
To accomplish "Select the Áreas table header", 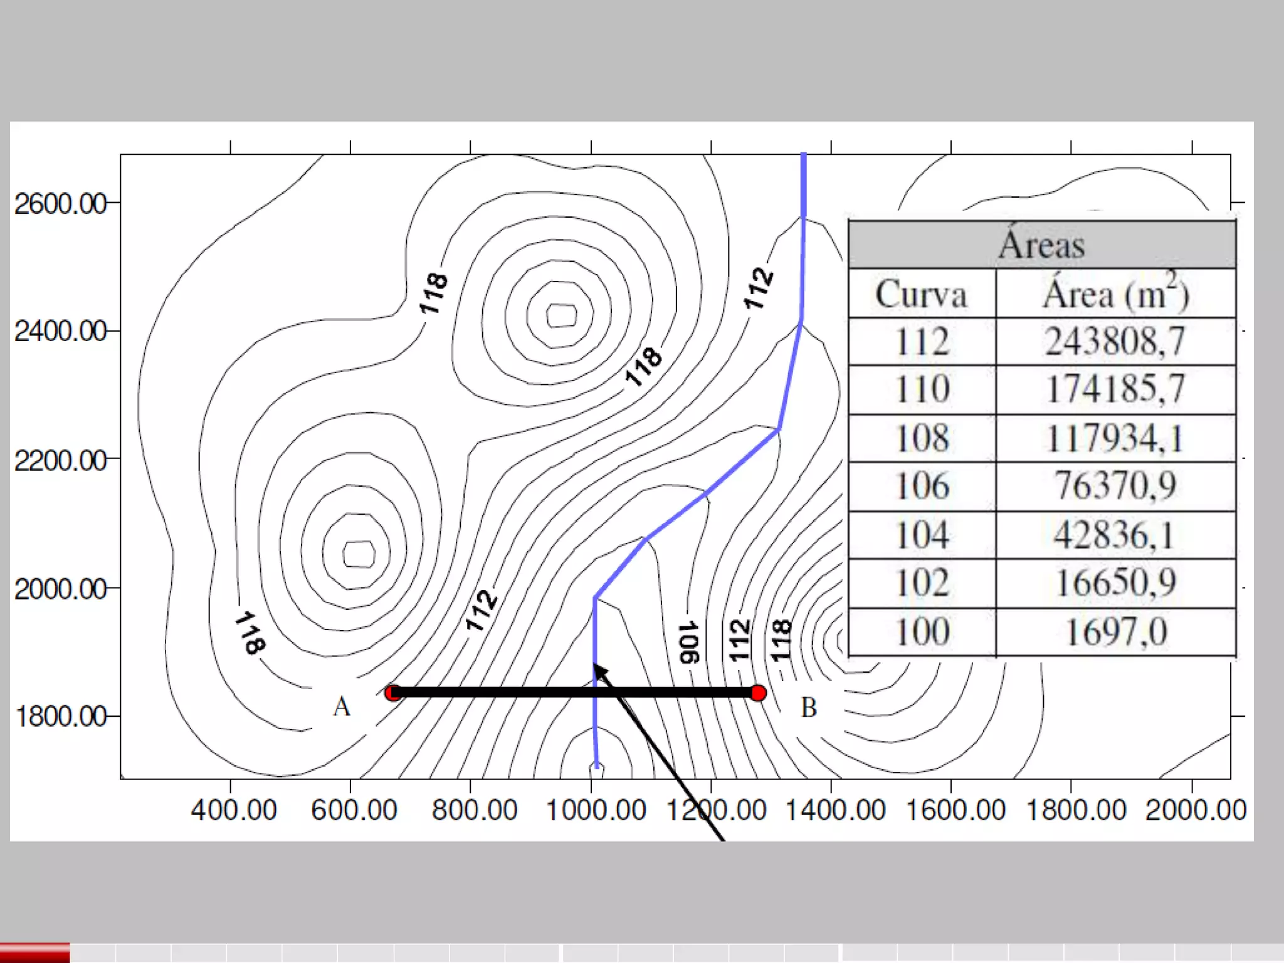I will 1041,245.
